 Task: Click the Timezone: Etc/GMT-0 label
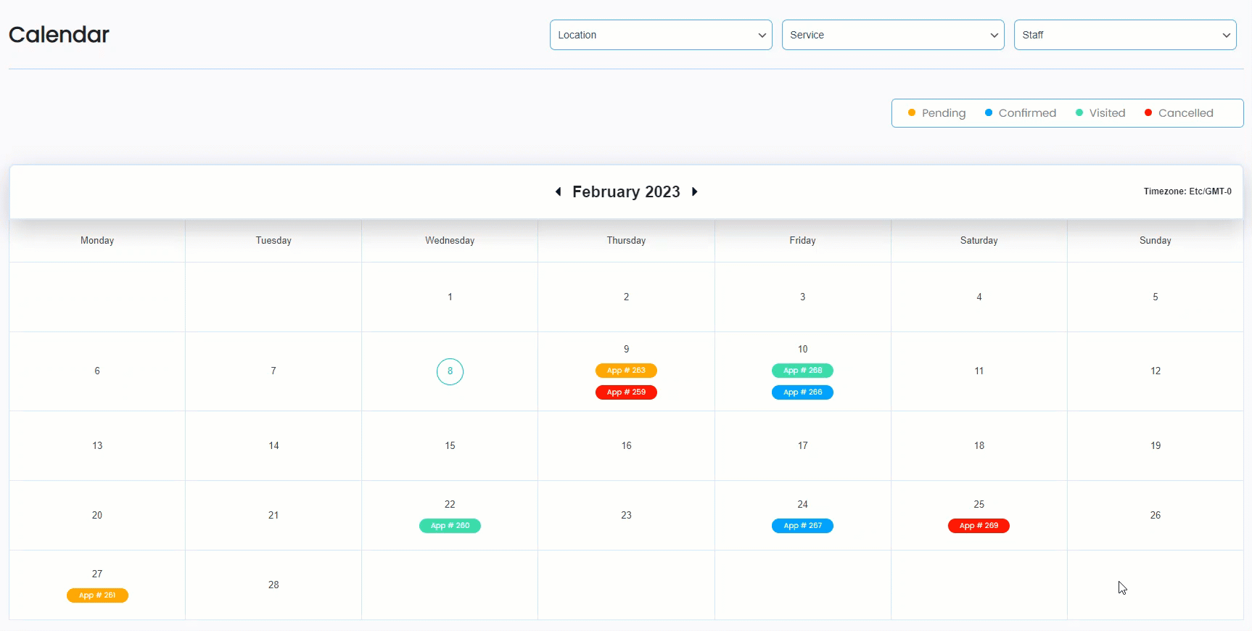coord(1187,191)
